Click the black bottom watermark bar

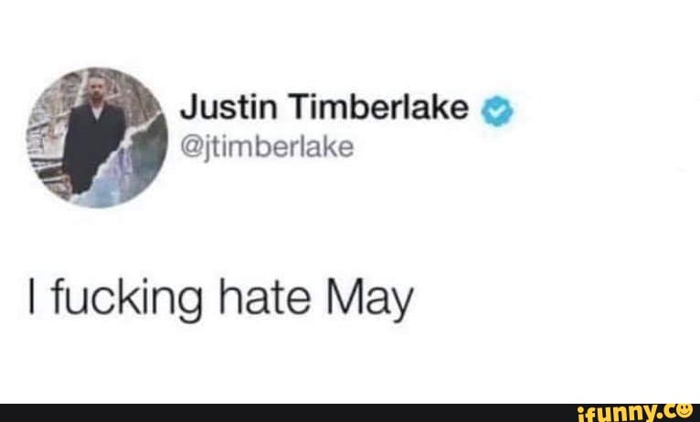coord(350,413)
